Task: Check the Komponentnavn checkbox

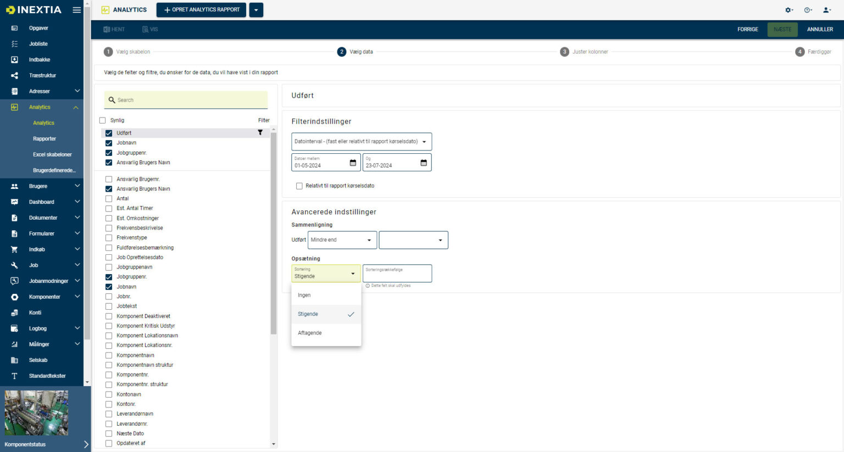Action: click(109, 355)
